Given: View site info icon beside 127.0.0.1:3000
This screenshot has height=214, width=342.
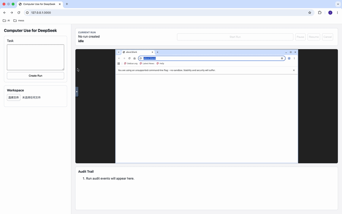Looking at the screenshot, I should click(27, 12).
